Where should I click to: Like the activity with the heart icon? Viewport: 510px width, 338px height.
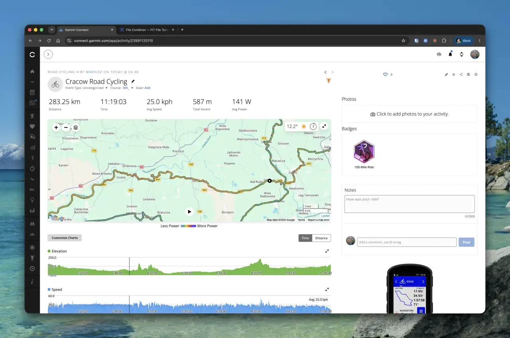[385, 74]
